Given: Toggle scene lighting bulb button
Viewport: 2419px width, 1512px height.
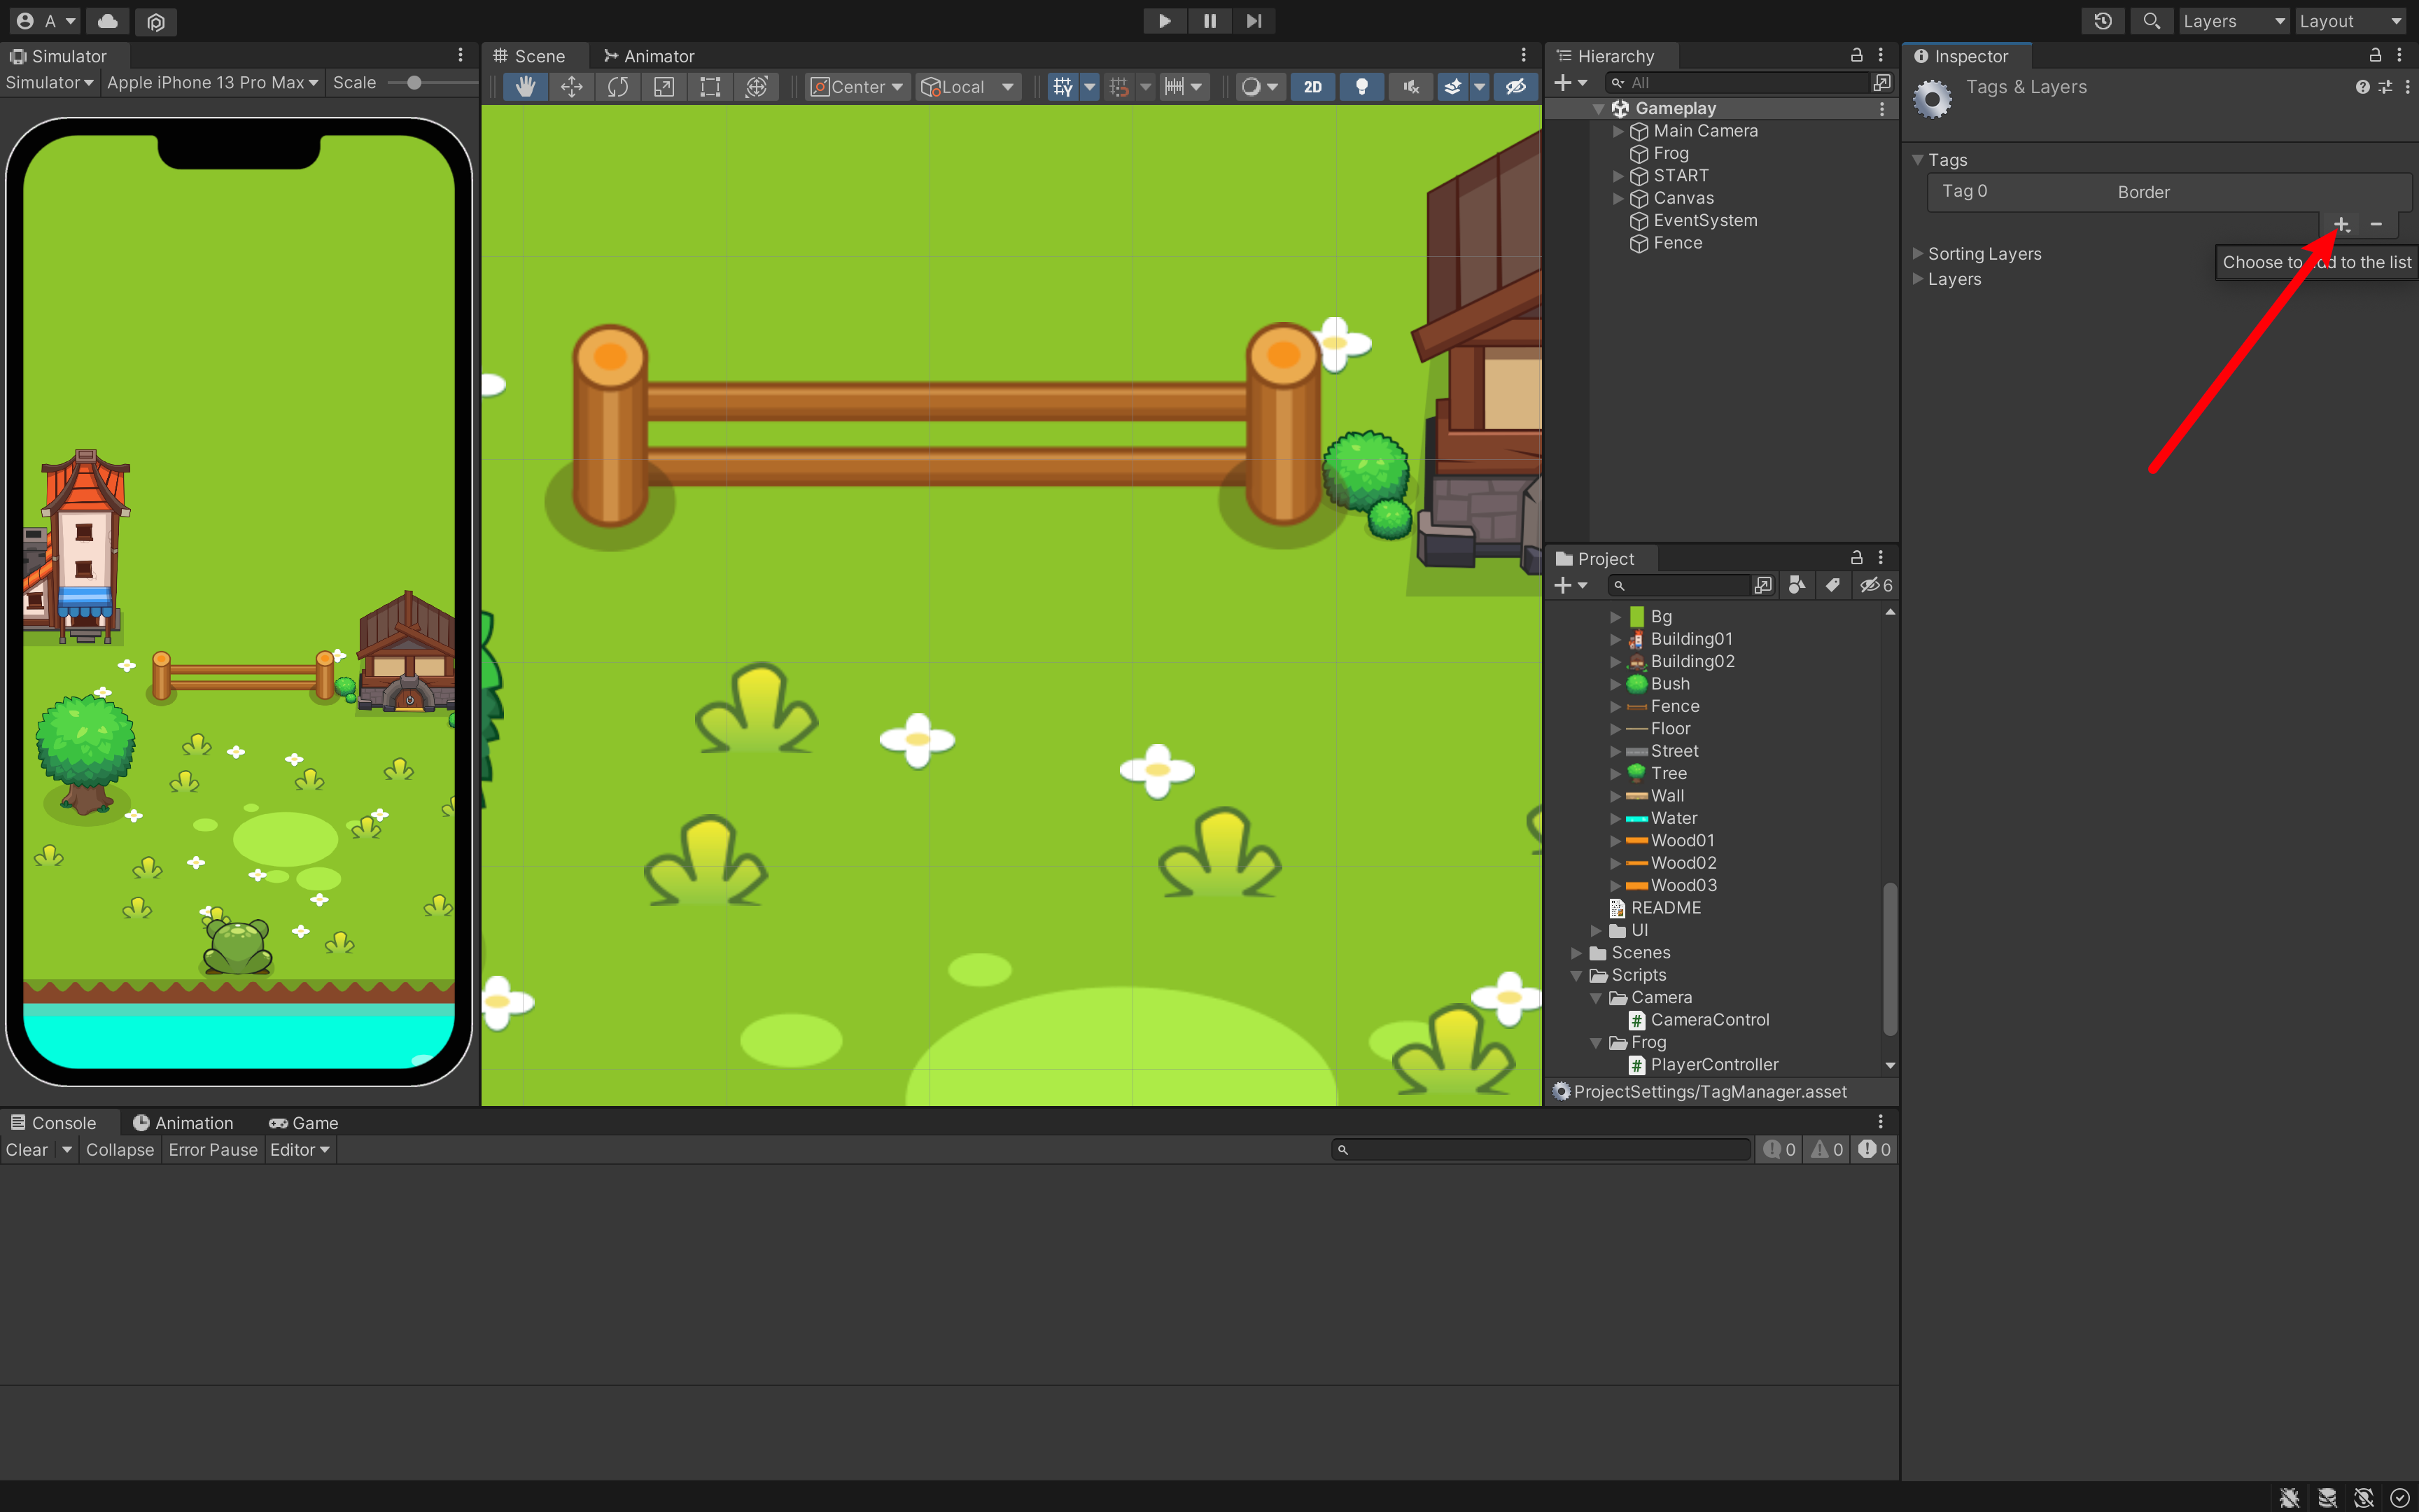Looking at the screenshot, I should click(x=1361, y=87).
